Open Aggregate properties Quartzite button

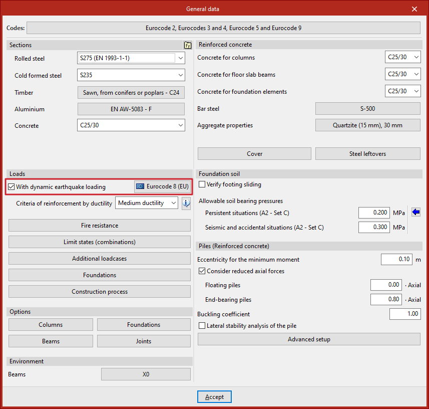coord(368,125)
